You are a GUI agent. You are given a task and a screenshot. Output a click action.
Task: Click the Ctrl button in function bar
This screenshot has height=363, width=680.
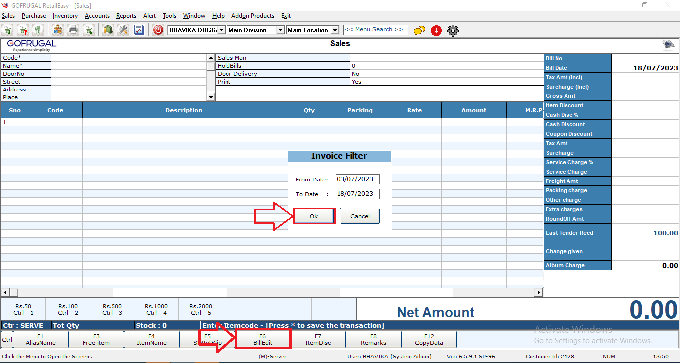[x=7, y=339]
